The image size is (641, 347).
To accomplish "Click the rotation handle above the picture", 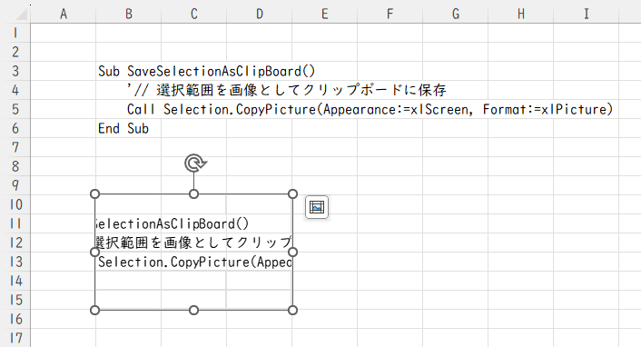I will 195,163.
